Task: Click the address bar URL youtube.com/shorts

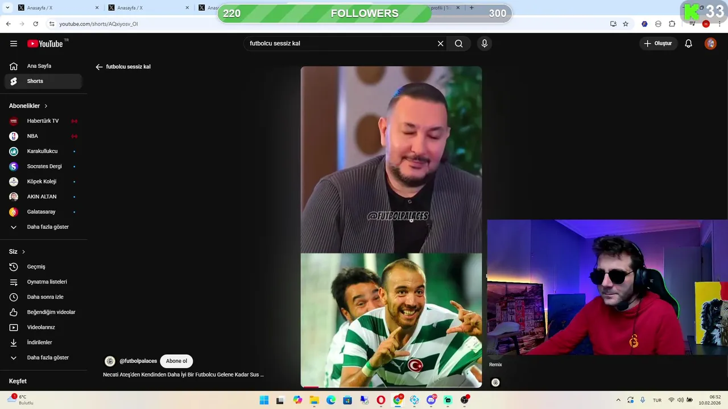Action: [x=98, y=24]
